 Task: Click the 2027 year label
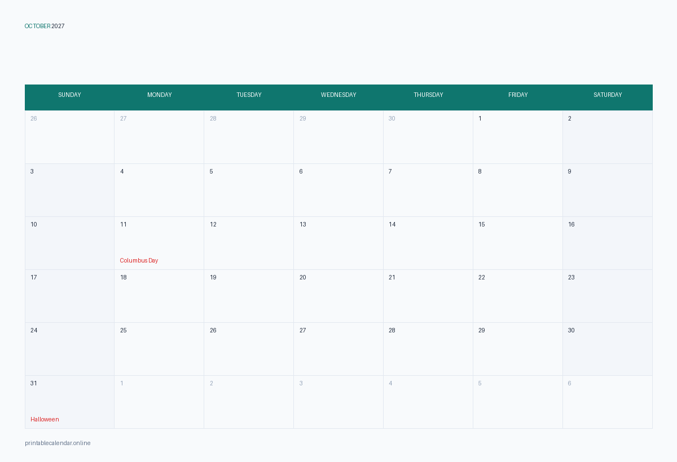[58, 26]
